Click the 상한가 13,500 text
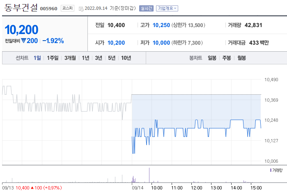 pos(188,25)
